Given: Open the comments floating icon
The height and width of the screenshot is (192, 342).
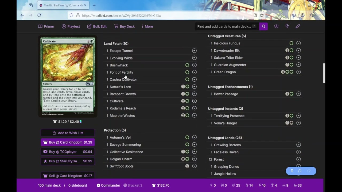Looking at the screenshot, I should (x=300, y=171).
